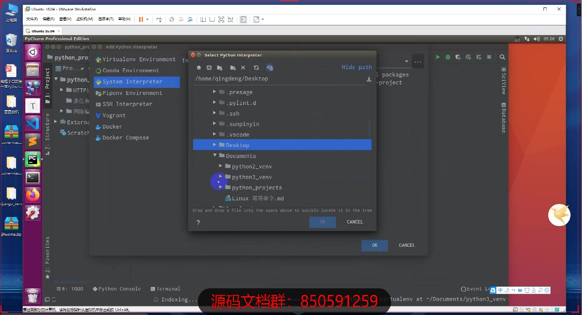This screenshot has height=315, width=582.
Task: Open the Database side tab
Action: [504, 118]
